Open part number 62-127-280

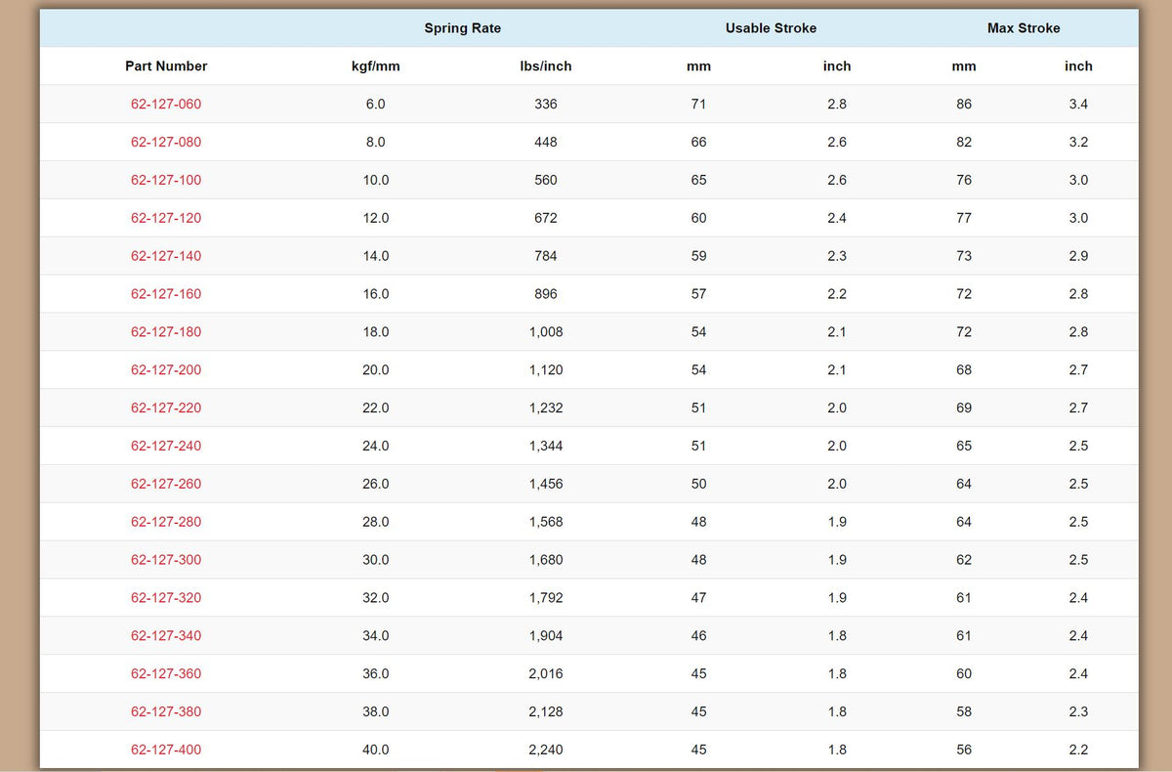click(x=166, y=522)
